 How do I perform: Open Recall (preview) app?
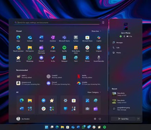18,49
